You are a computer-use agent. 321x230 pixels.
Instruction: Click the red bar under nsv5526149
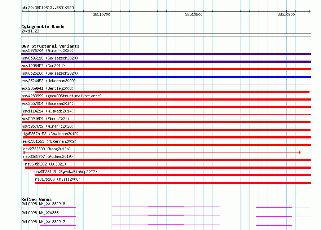[x=173, y=175]
